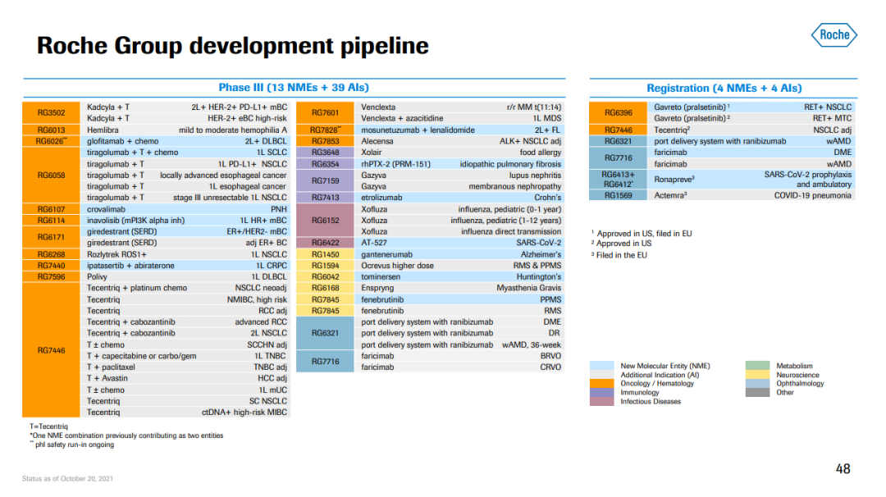This screenshot has height=497, width=886.
Task: Select the 'etrolizumab' drug name
Action: coord(381,198)
